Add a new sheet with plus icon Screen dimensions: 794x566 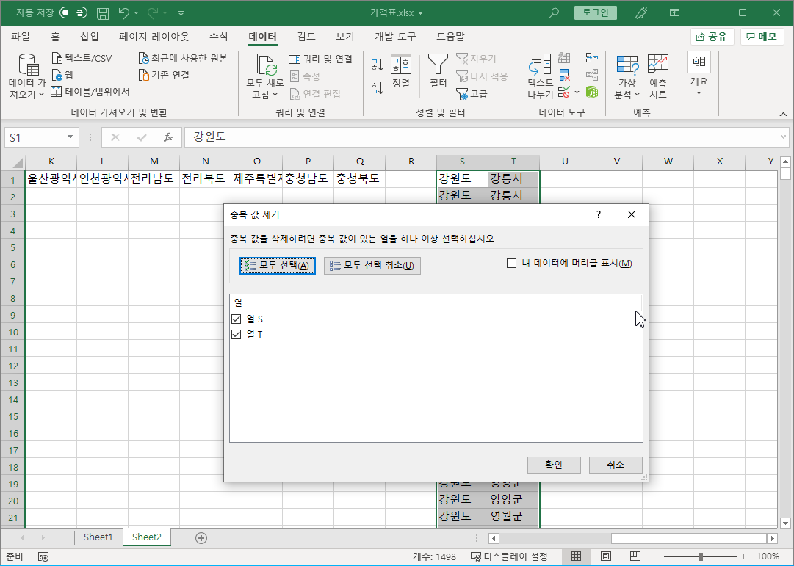click(201, 537)
